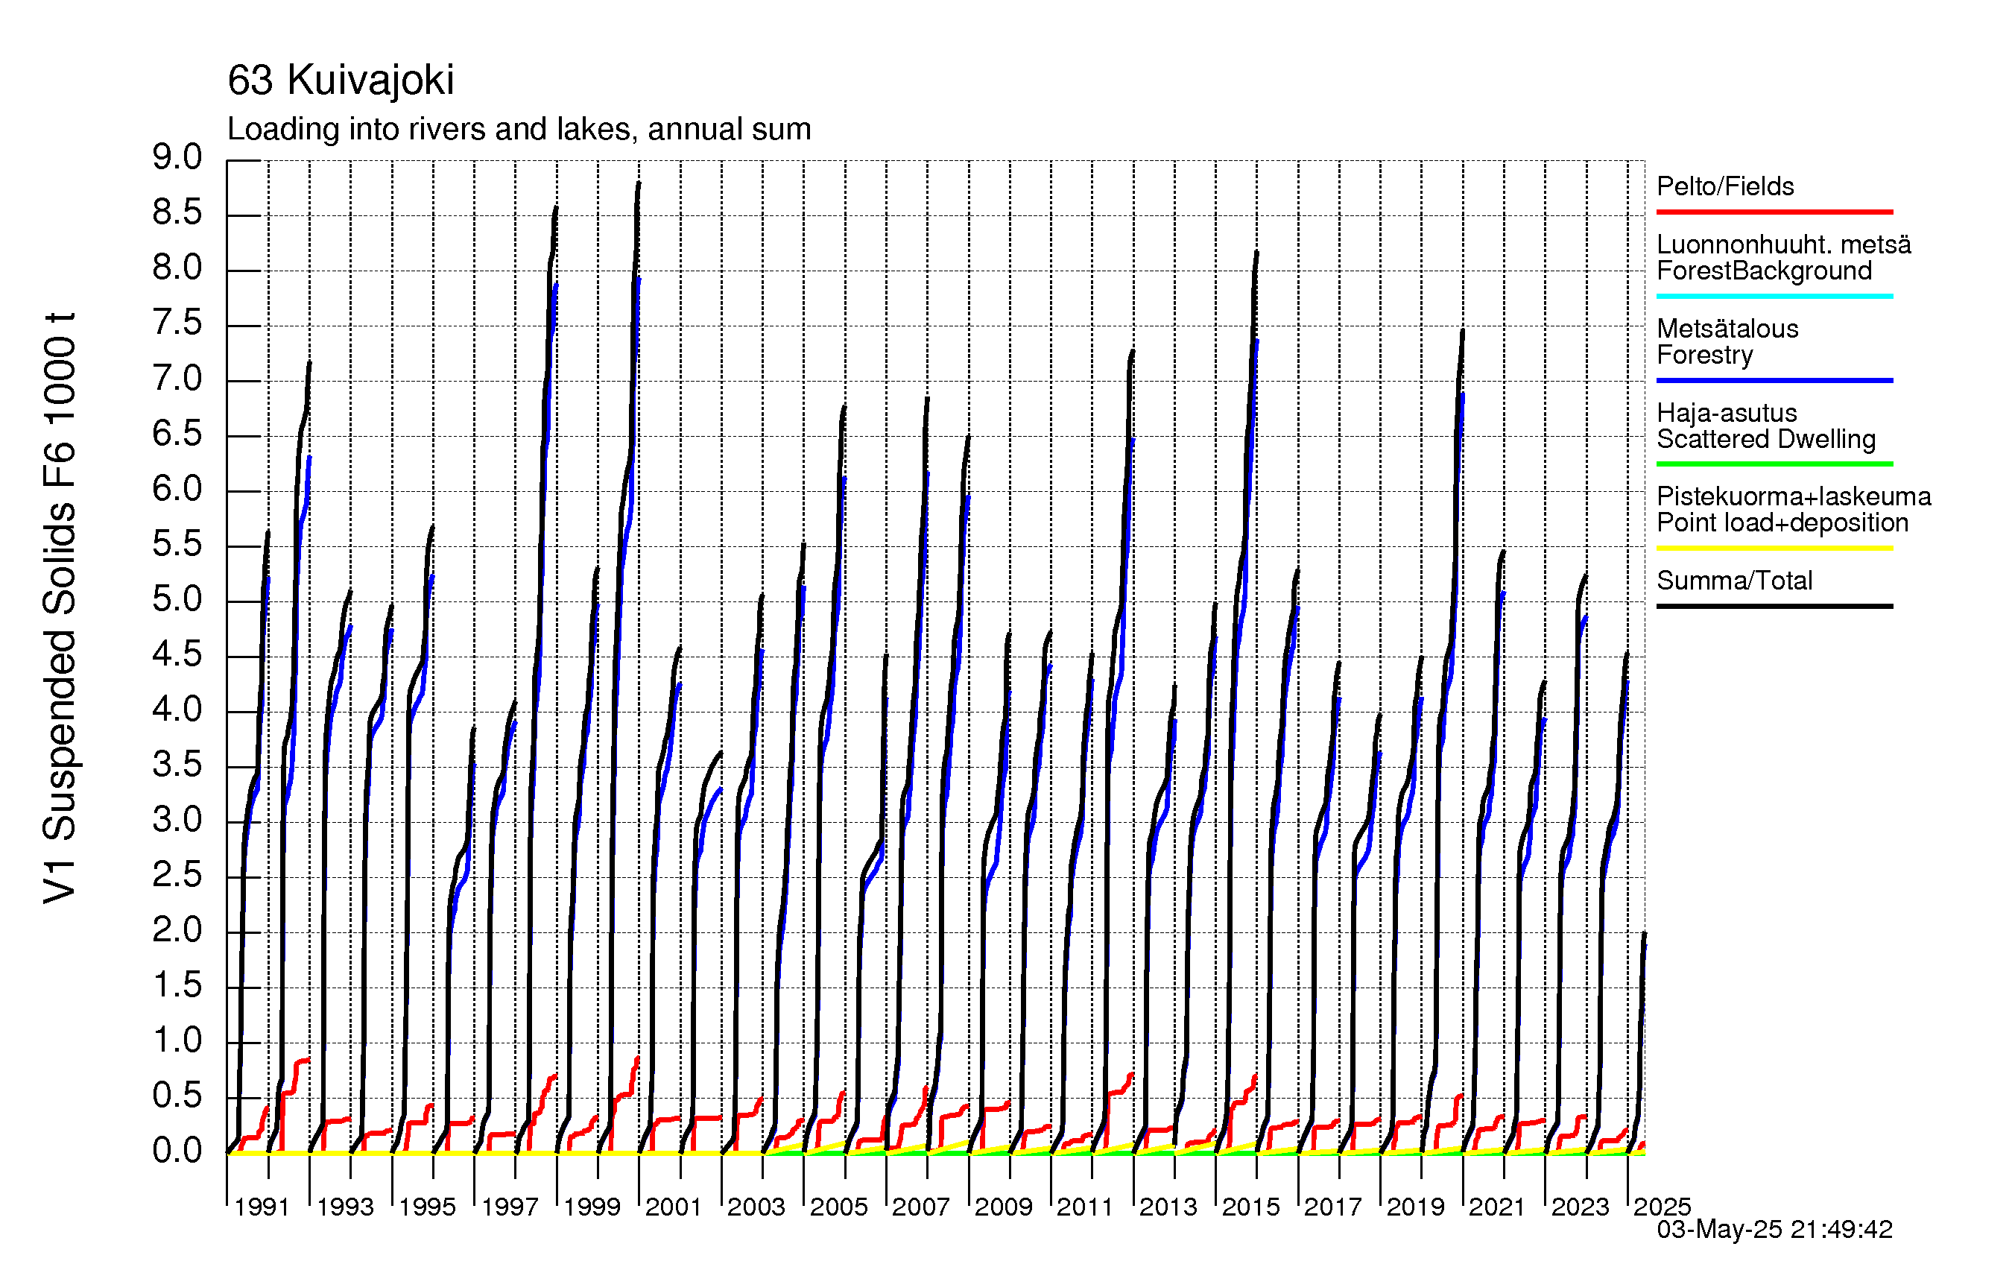Click the y-axis value 3.0
Viewport: 2012px width, 1267px height.
(x=177, y=819)
